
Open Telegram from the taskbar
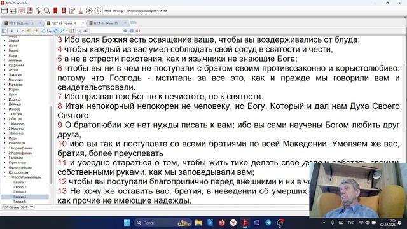268,223
